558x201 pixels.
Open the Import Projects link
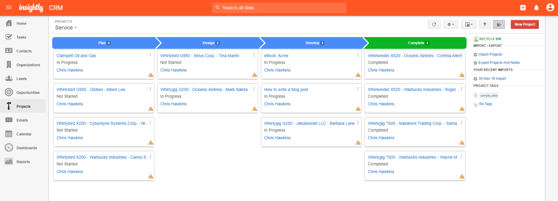point(490,55)
